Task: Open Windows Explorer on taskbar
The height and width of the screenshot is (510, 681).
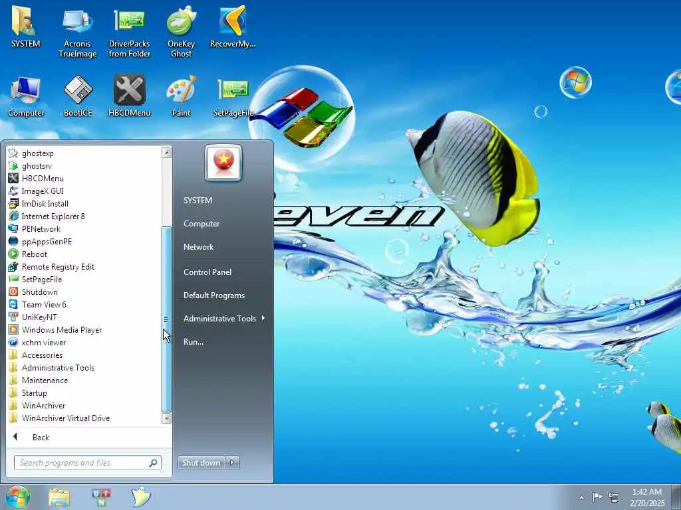Action: click(x=59, y=497)
